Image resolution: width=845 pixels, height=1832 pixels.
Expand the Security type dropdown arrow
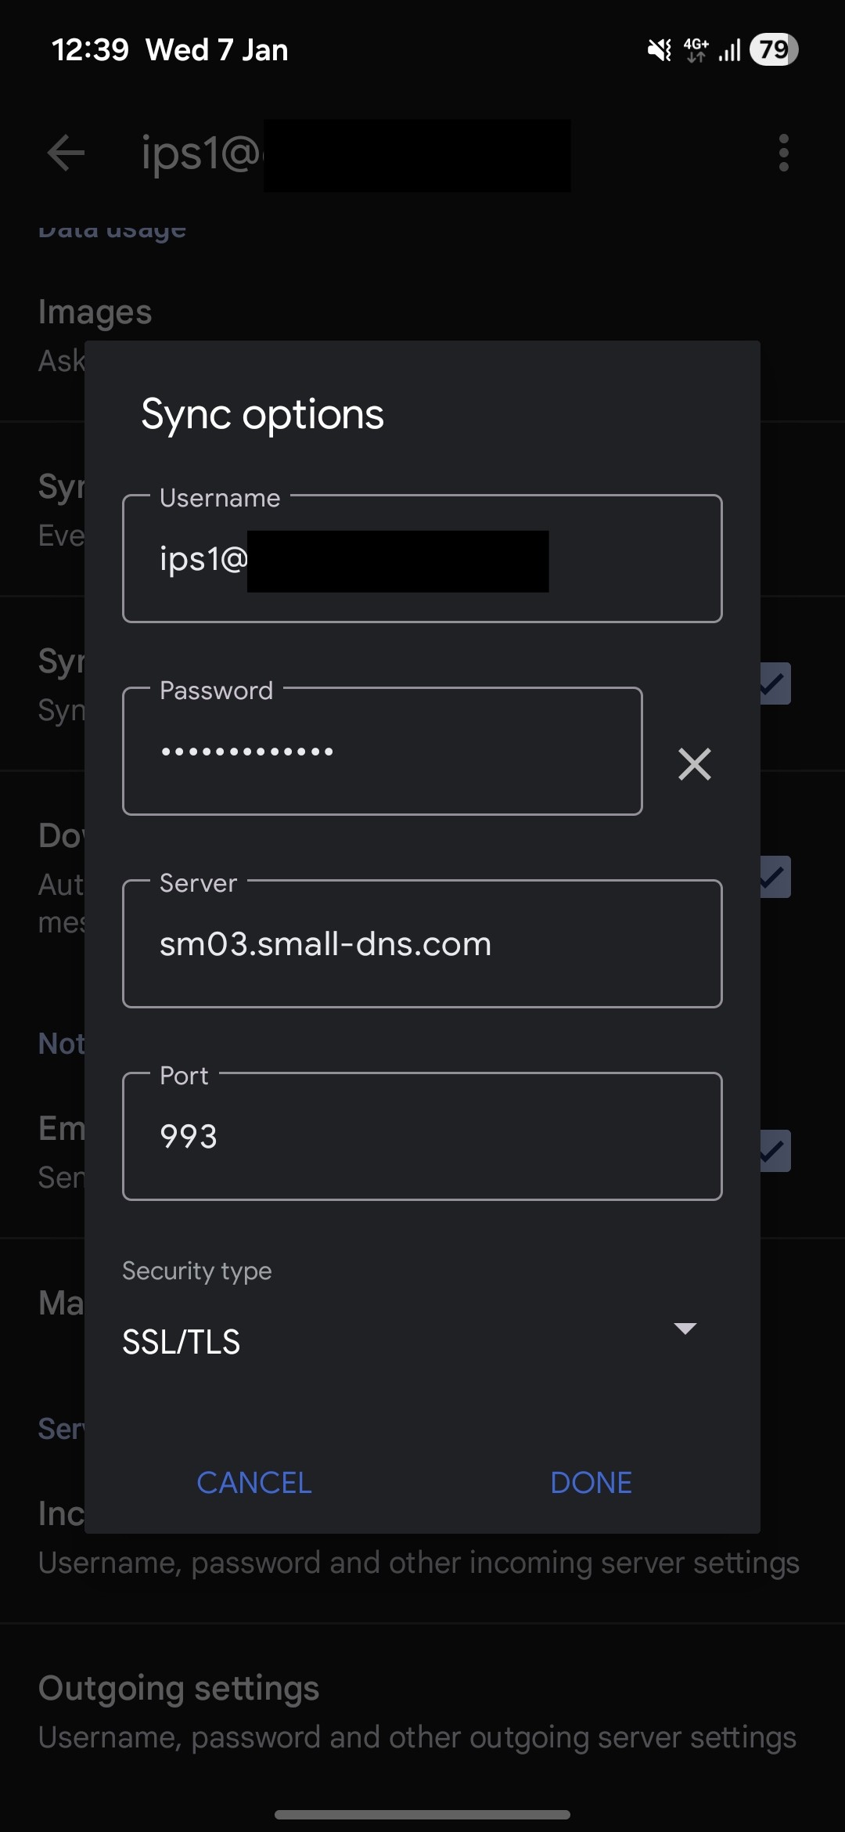pos(685,1329)
